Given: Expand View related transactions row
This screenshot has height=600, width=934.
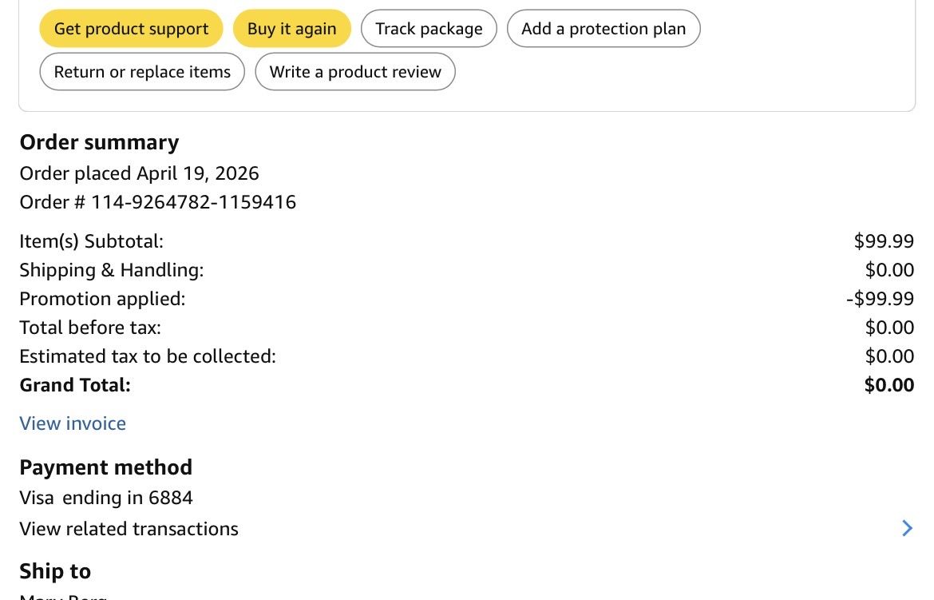Looking at the screenshot, I should [x=129, y=529].
